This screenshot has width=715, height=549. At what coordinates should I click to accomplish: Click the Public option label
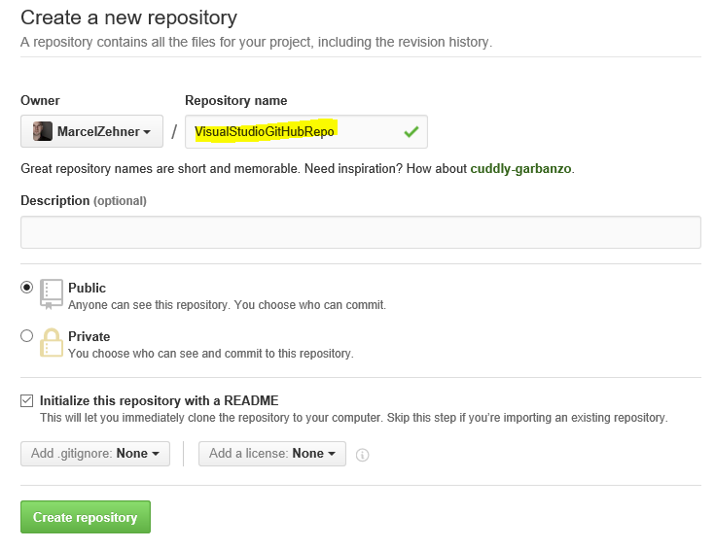[88, 288]
